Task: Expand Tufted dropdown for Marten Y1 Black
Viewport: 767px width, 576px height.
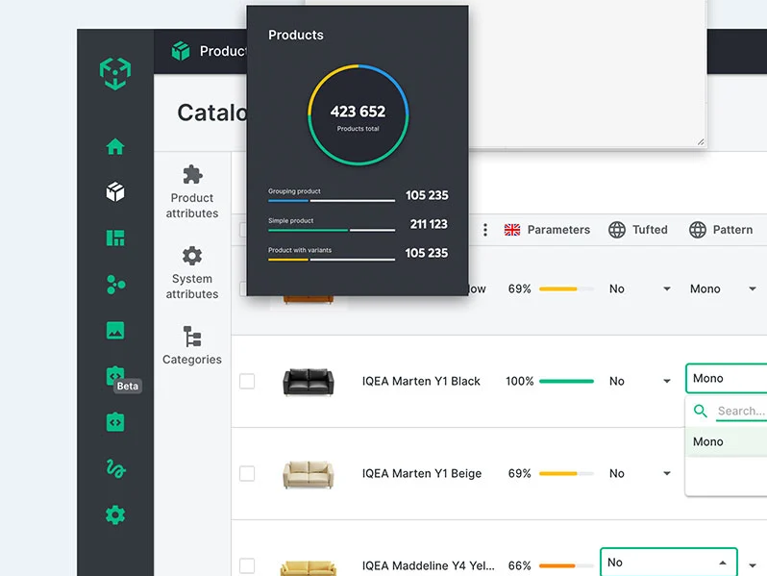Action: tap(666, 382)
